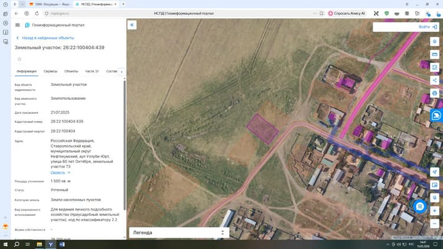Open the history clock in browser sidebar

5,5
